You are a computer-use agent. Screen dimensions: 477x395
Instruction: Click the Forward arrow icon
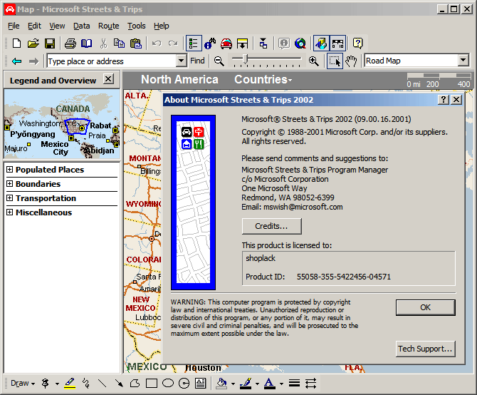33,61
